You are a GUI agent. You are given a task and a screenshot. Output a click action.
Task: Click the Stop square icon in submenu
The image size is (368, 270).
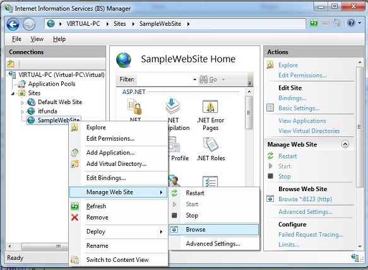(174, 215)
